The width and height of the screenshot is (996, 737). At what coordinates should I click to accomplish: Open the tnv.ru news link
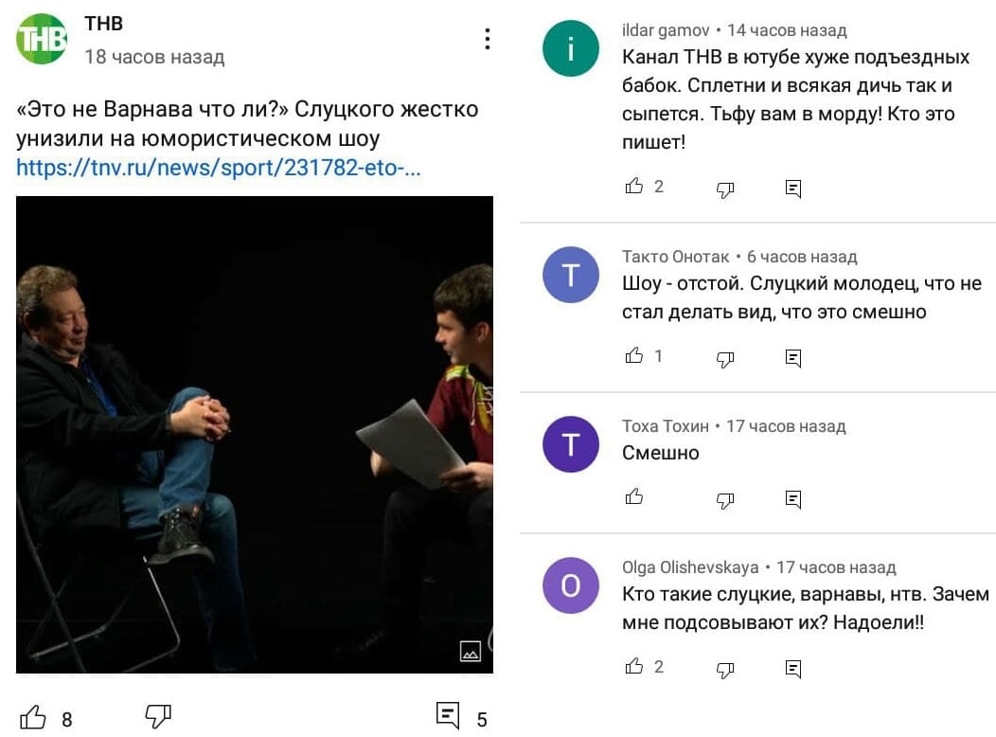coord(219,167)
